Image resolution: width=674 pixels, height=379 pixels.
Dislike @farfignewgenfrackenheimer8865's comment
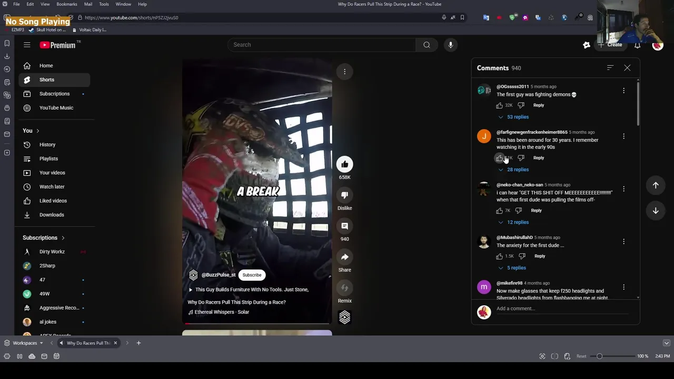pyautogui.click(x=521, y=158)
